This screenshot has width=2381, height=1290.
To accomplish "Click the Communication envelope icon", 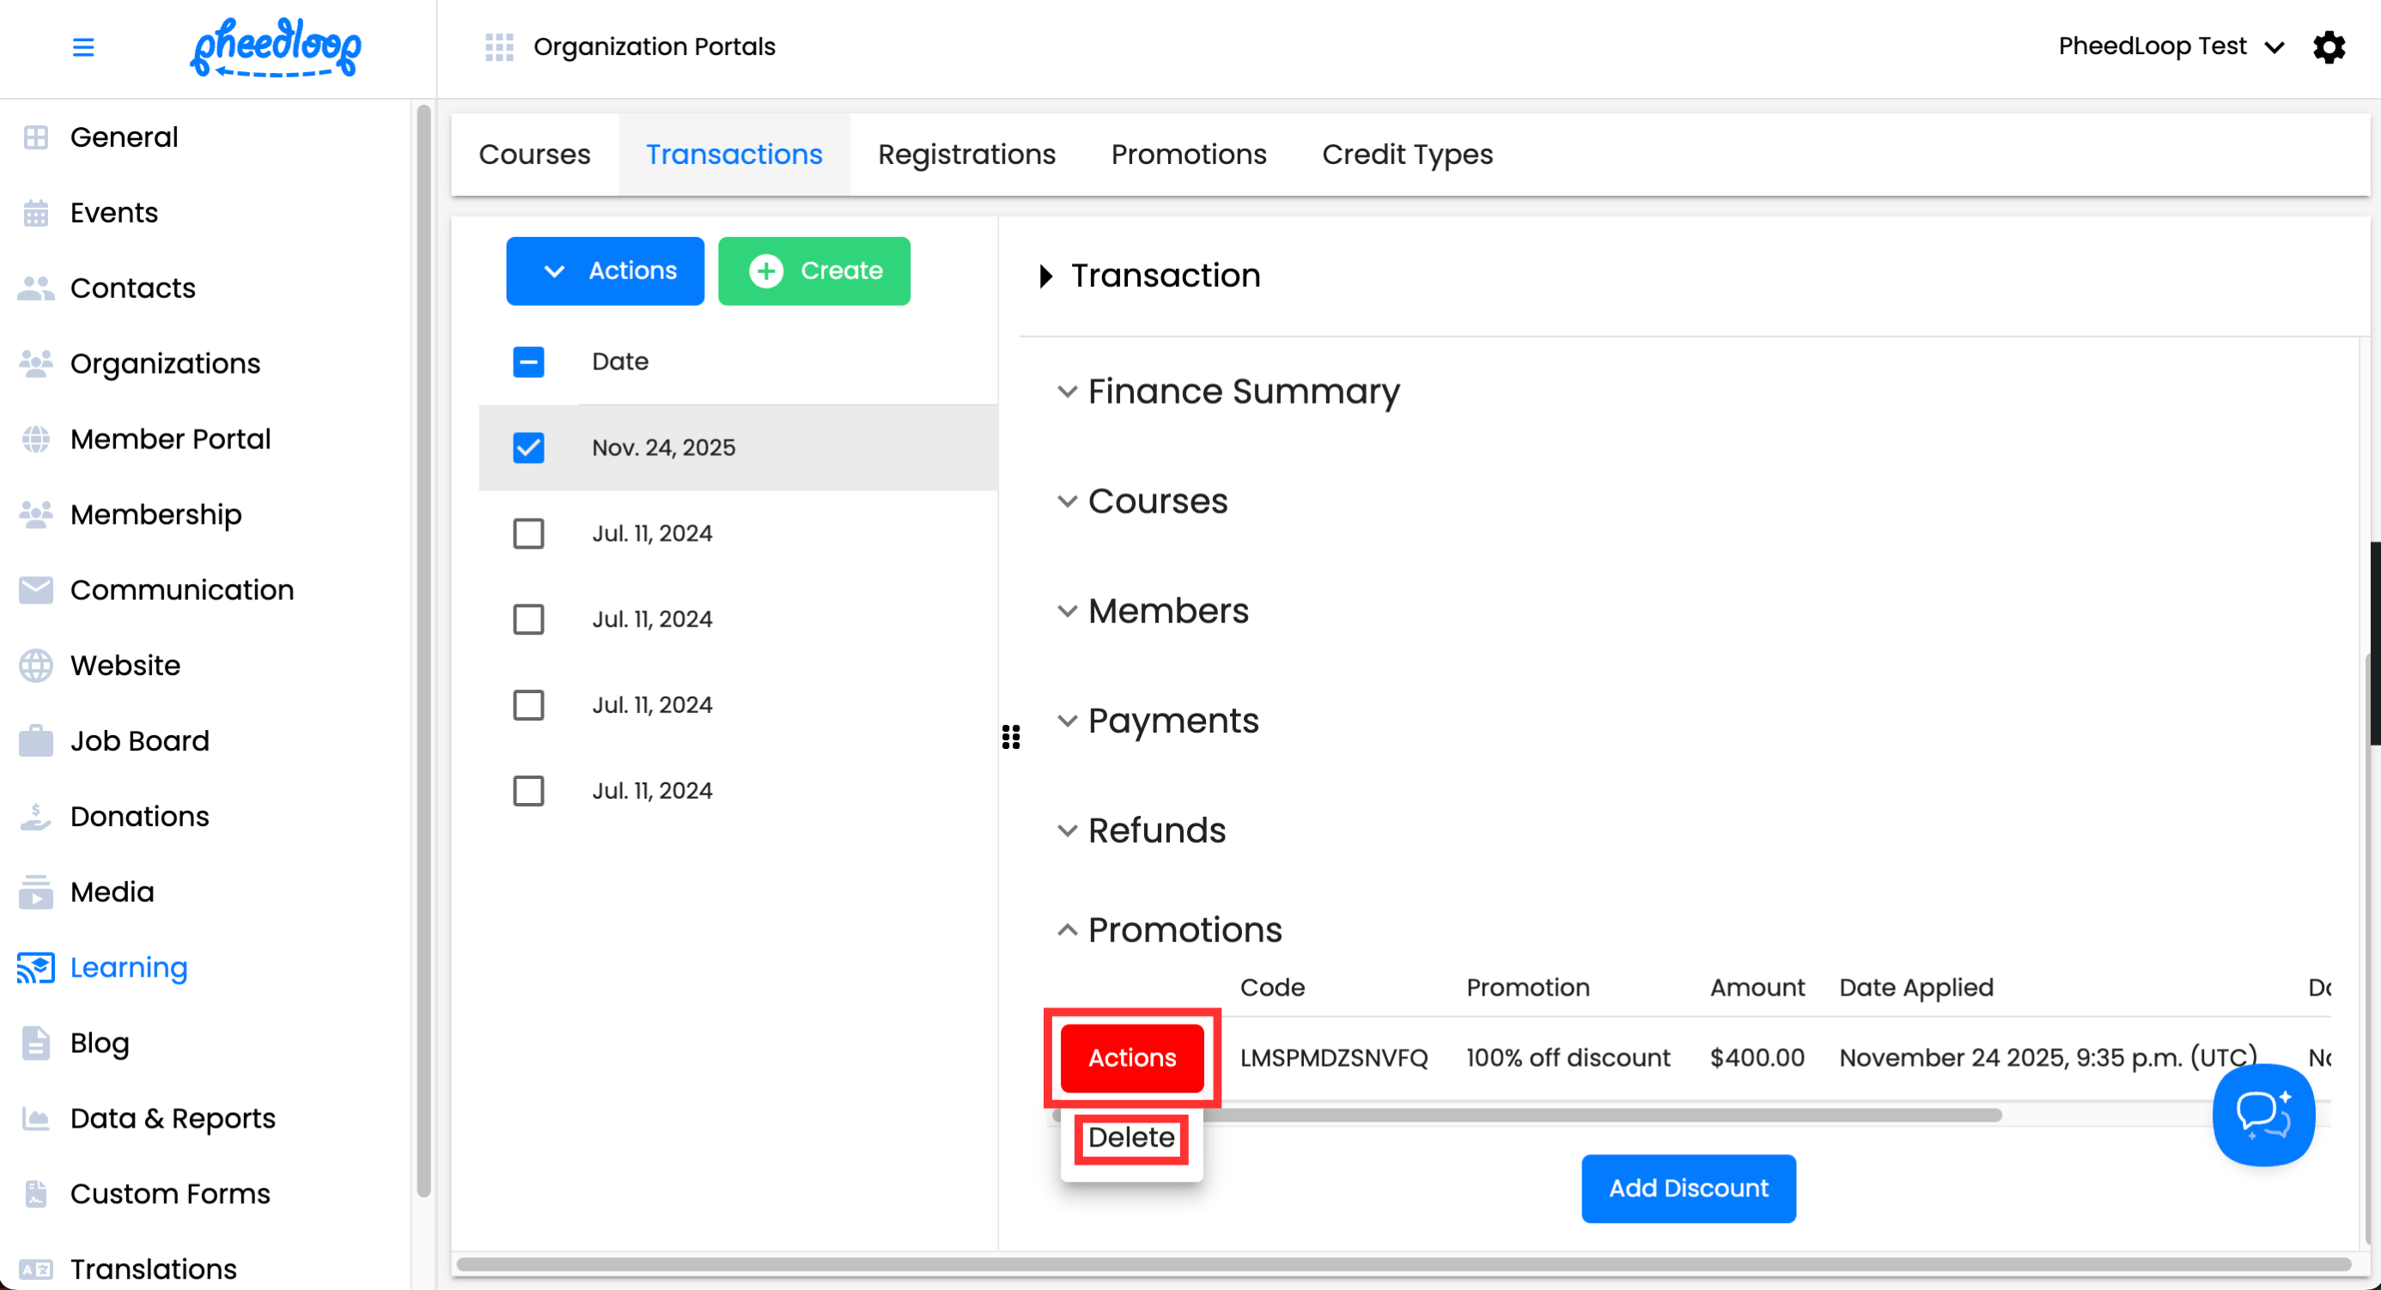I will coord(36,589).
